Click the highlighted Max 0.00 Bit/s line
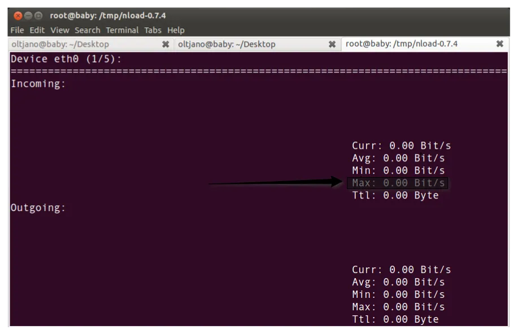Screen dimensions: 513x330 [395, 182]
